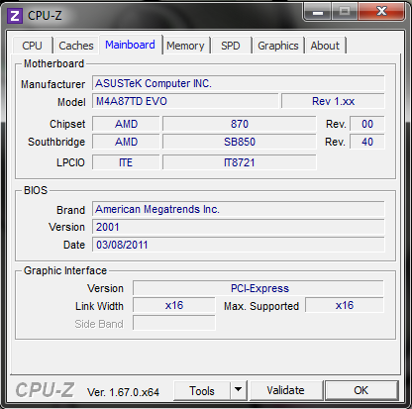Click the Model value M4A87TD EVO
Screen dimensions: 412x409
coord(185,101)
